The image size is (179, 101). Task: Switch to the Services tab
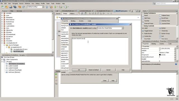pyautogui.click(x=19, y=11)
